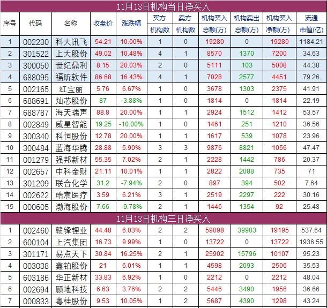Click stock name 赣锋锂业
Screen dimensions: 327x308
(x=71, y=231)
